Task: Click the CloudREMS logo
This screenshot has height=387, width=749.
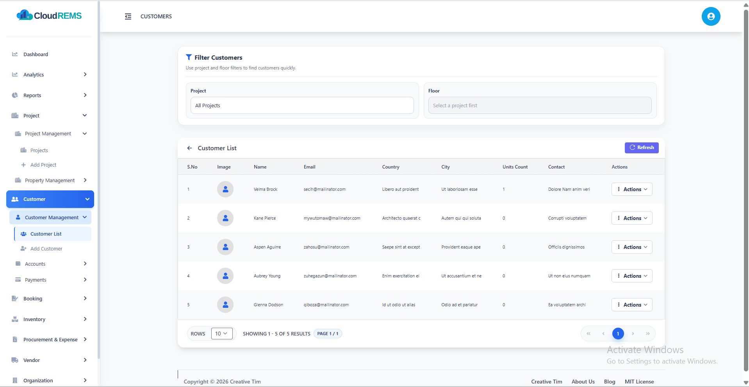Action: click(49, 16)
